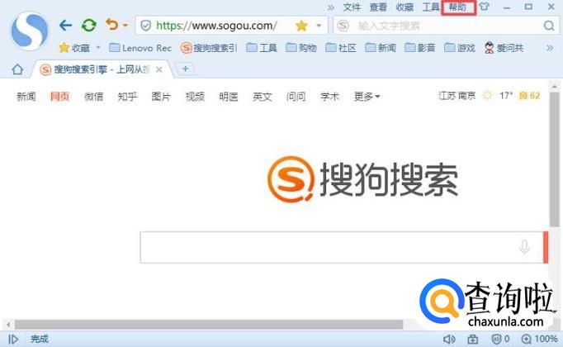Expand the address bar dropdown arrow
The height and width of the screenshot is (347, 563).
pyautogui.click(x=319, y=26)
